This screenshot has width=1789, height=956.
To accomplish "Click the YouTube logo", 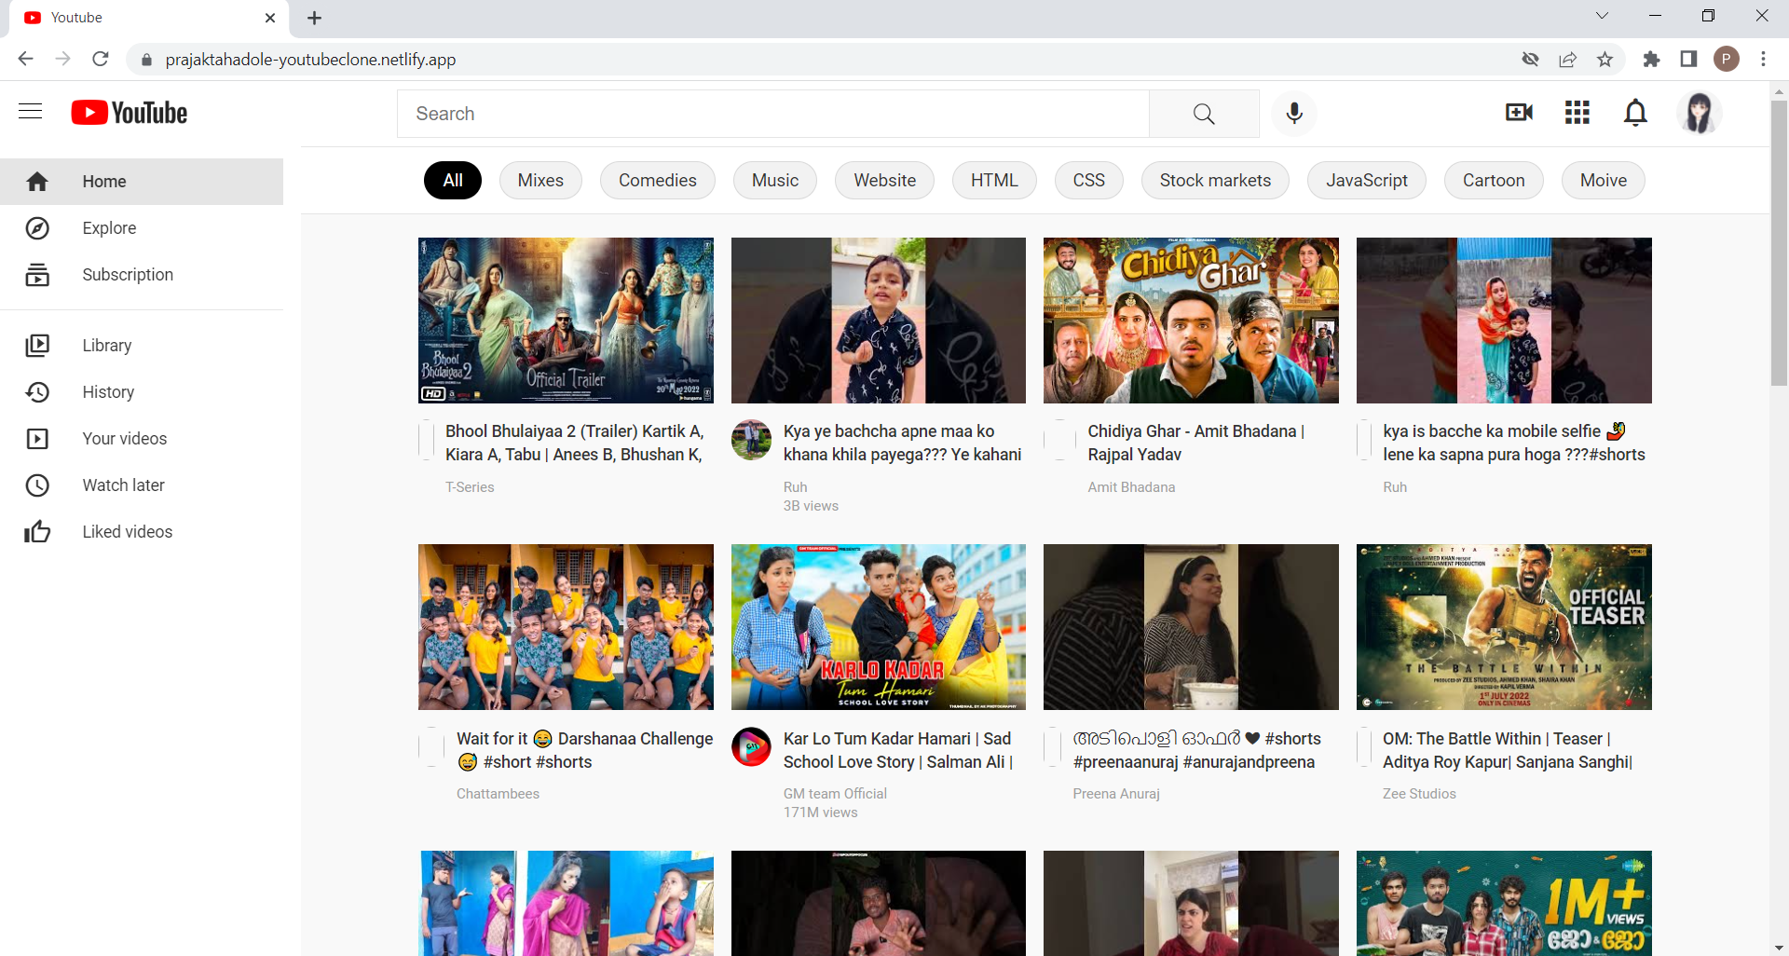I will (130, 113).
